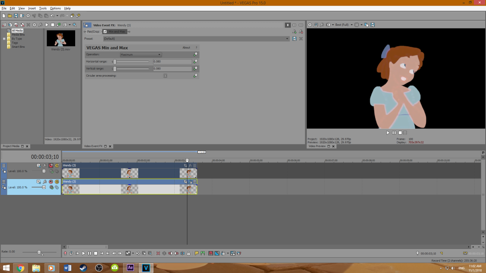The image size is (486, 273).
Task: Click the About link in Min and Max
Action: coord(186,48)
